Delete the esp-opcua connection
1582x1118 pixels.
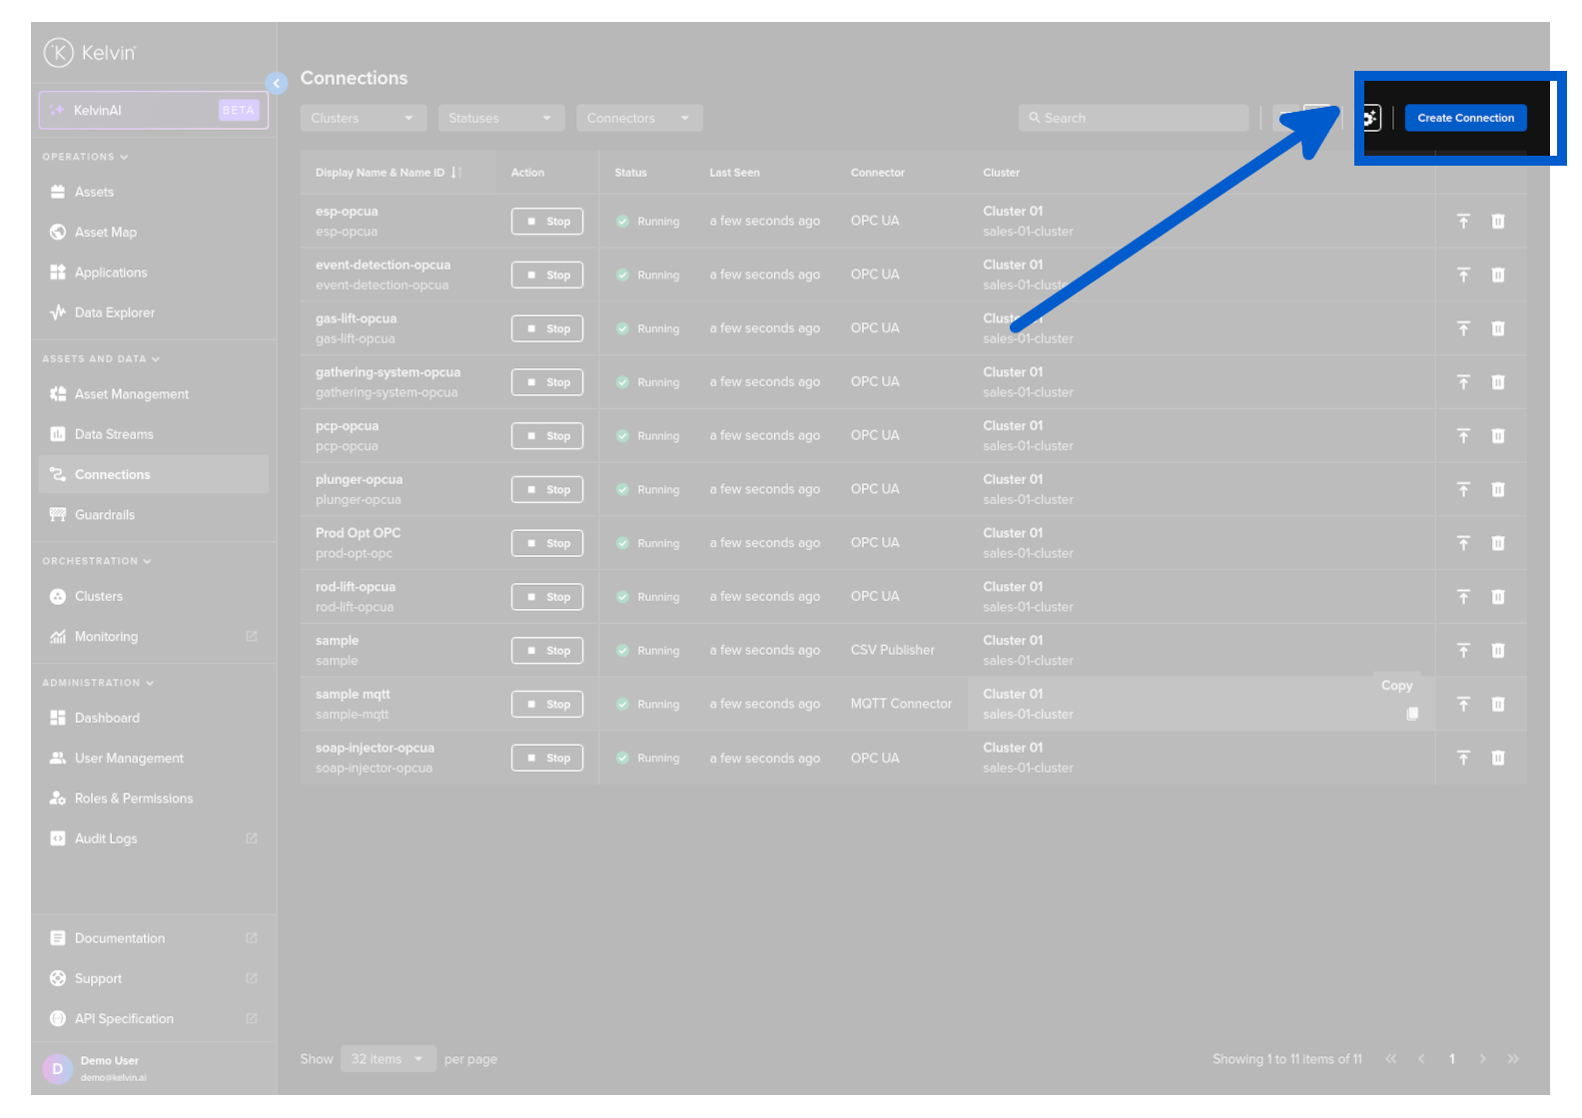tap(1497, 222)
